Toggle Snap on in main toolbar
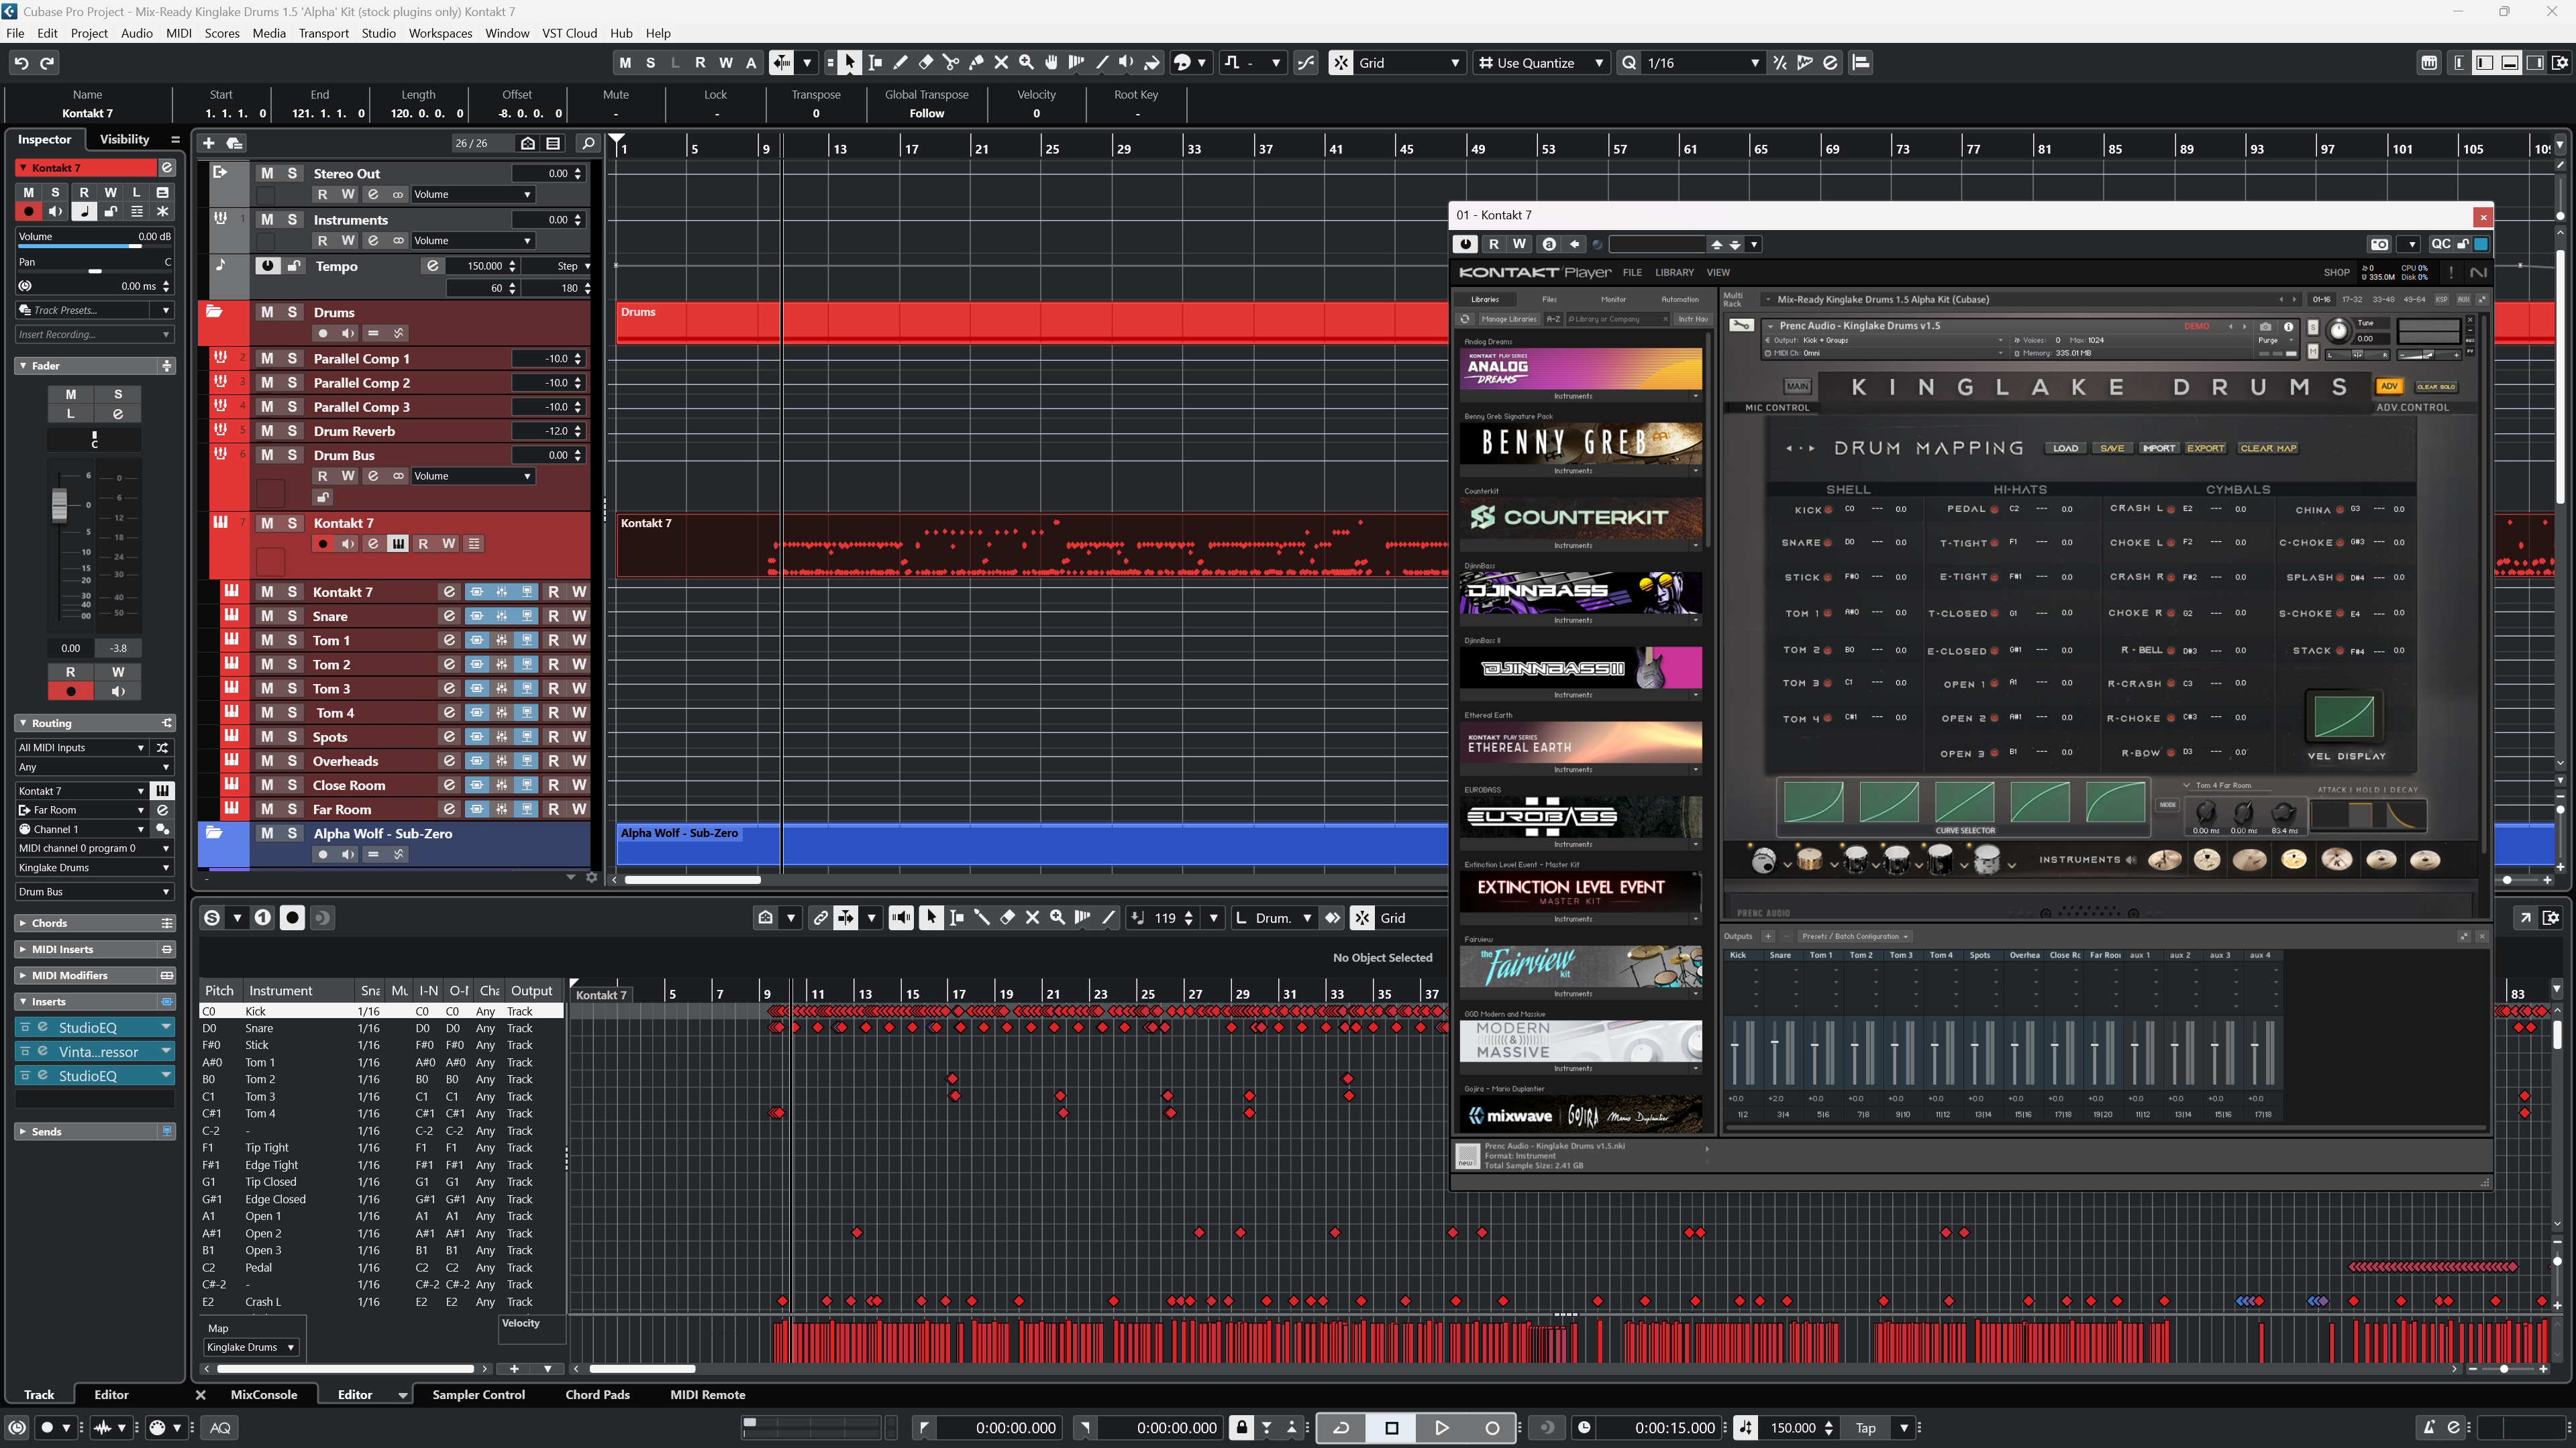Viewport: 2576px width, 1448px height. coord(1340,62)
